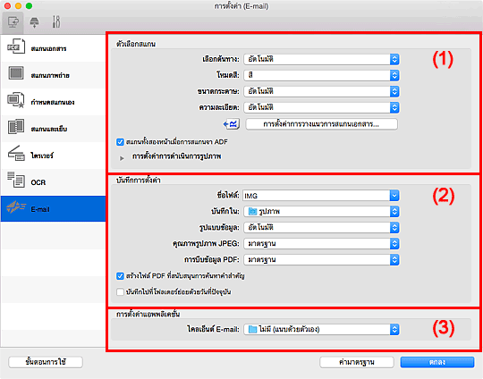Open the การบีบข้อมูล PDF compression dropdown
Screen dimensions: 483x379
coord(321,260)
